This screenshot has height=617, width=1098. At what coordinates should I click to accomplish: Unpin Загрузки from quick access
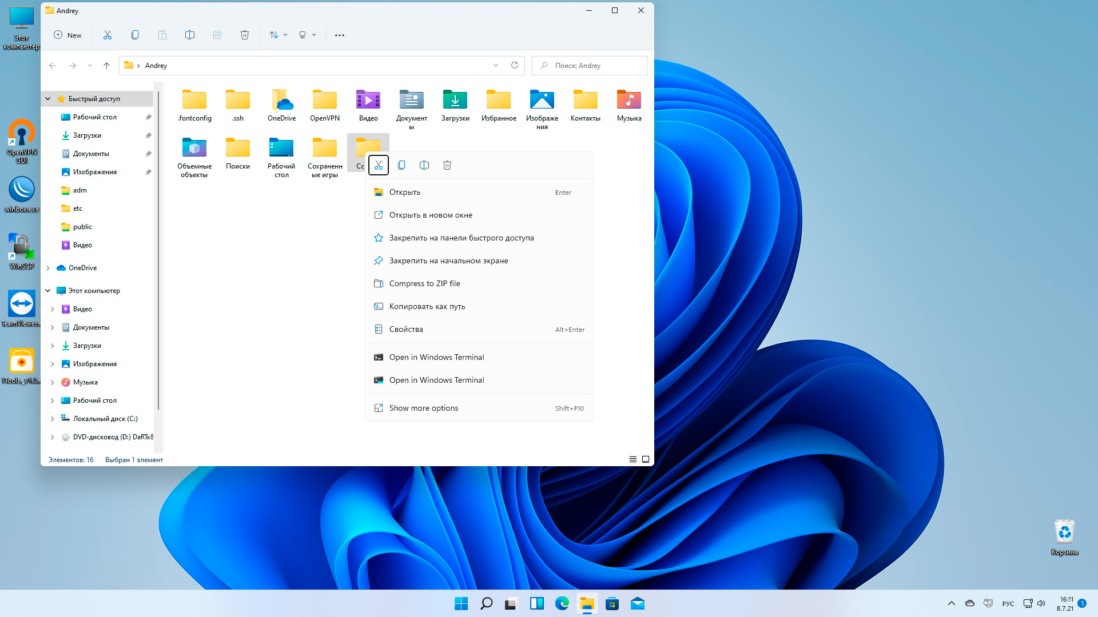pyautogui.click(x=148, y=135)
